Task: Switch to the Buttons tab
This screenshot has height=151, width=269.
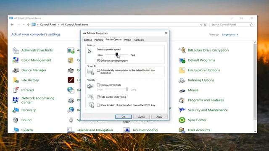Action: click(88, 40)
